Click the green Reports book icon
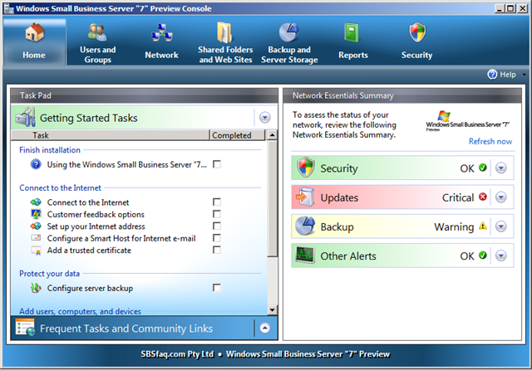532x370 pixels. 352,34
